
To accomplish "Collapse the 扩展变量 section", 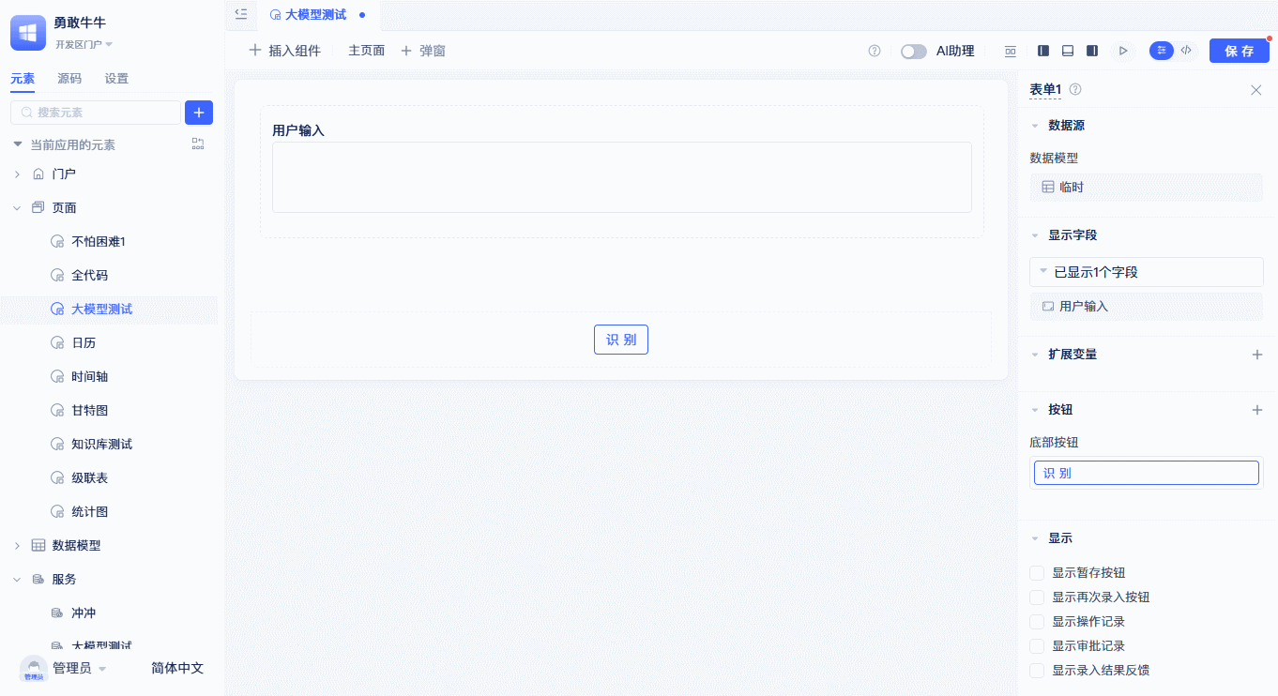I will (x=1035, y=355).
